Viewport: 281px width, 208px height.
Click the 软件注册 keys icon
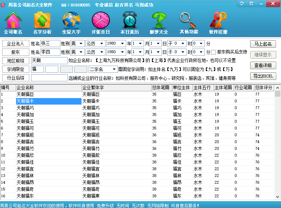pos(218,21)
